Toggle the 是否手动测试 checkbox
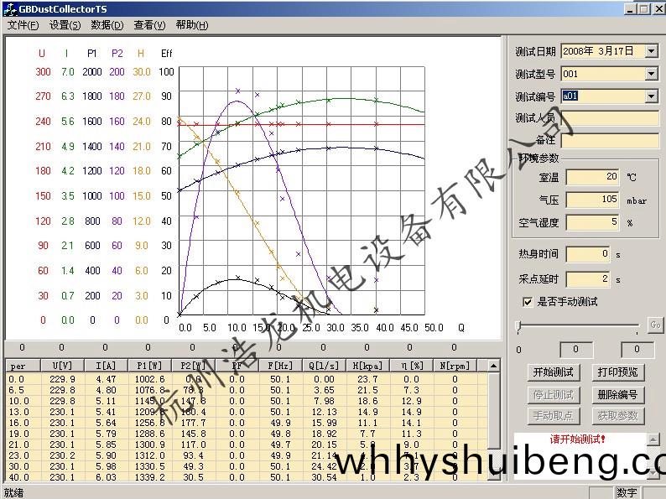The height and width of the screenshot is (499, 666). [528, 302]
